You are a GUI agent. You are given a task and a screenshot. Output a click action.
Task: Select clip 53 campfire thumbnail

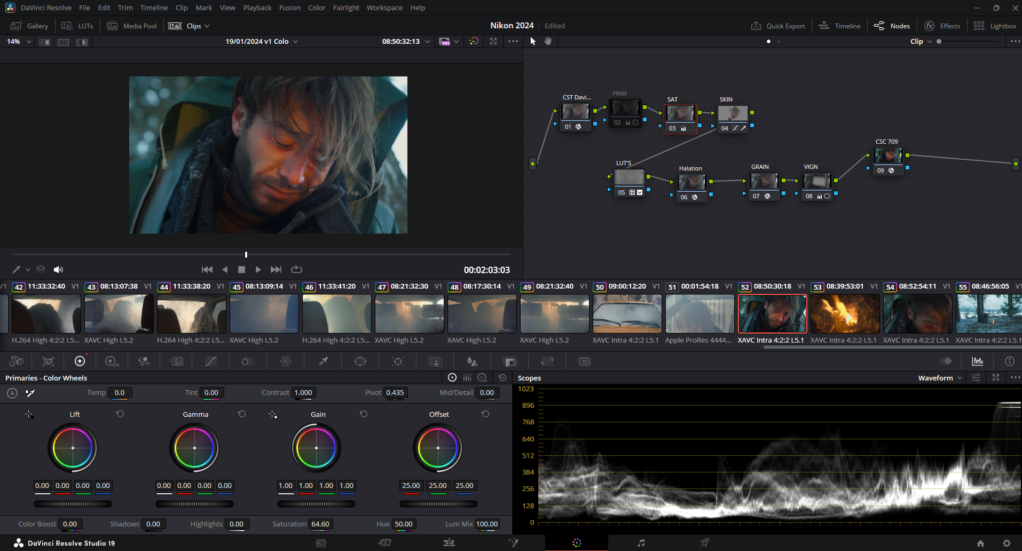(845, 314)
